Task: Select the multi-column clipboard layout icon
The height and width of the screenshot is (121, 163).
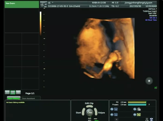Action: (x=18, y=92)
